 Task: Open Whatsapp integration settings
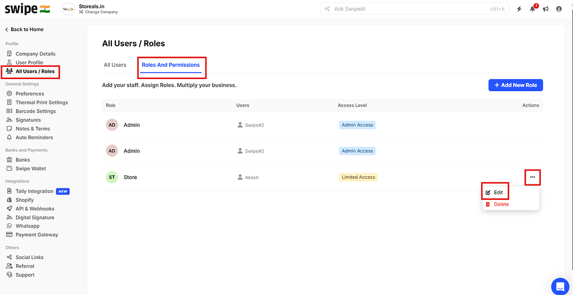[27, 226]
